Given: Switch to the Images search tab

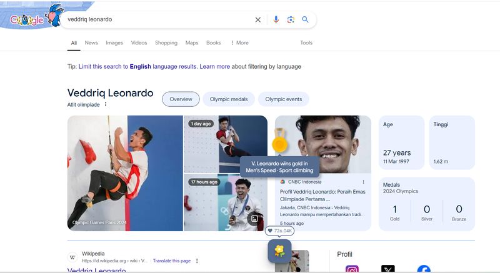Looking at the screenshot, I should tap(114, 43).
